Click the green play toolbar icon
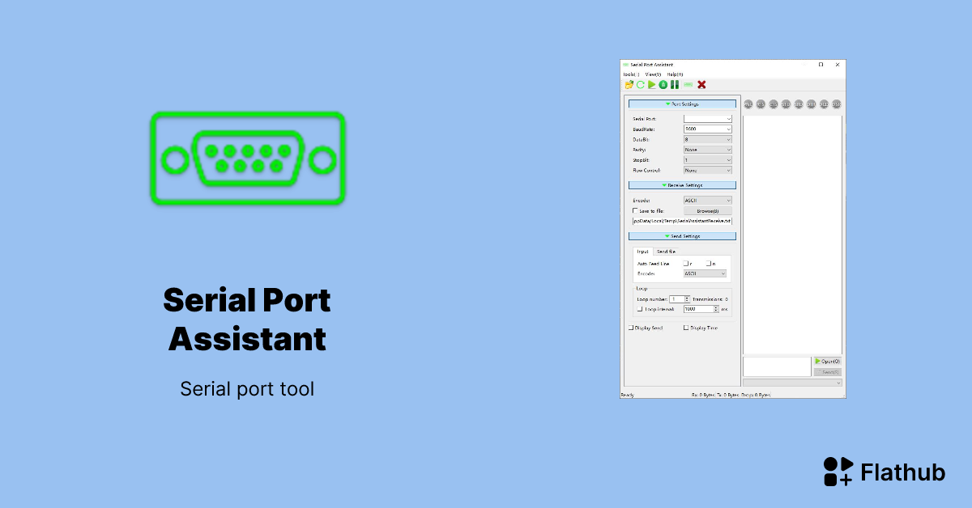The image size is (972, 508). [651, 85]
